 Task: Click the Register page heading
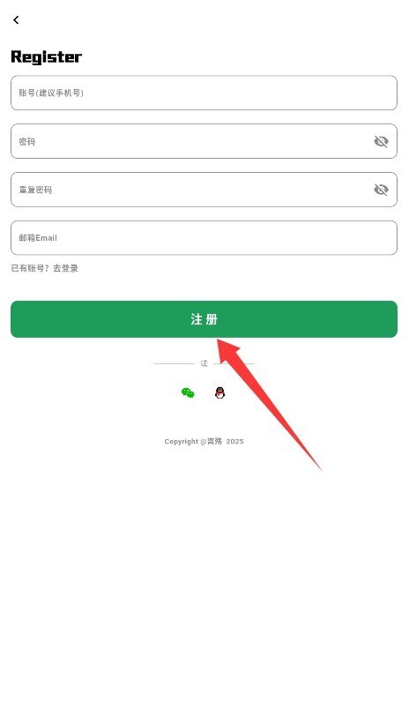pyautogui.click(x=46, y=57)
